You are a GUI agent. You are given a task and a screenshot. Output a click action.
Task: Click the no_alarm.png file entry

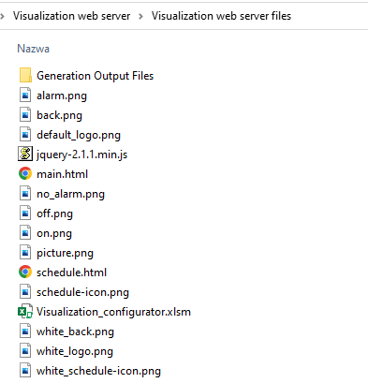70,194
